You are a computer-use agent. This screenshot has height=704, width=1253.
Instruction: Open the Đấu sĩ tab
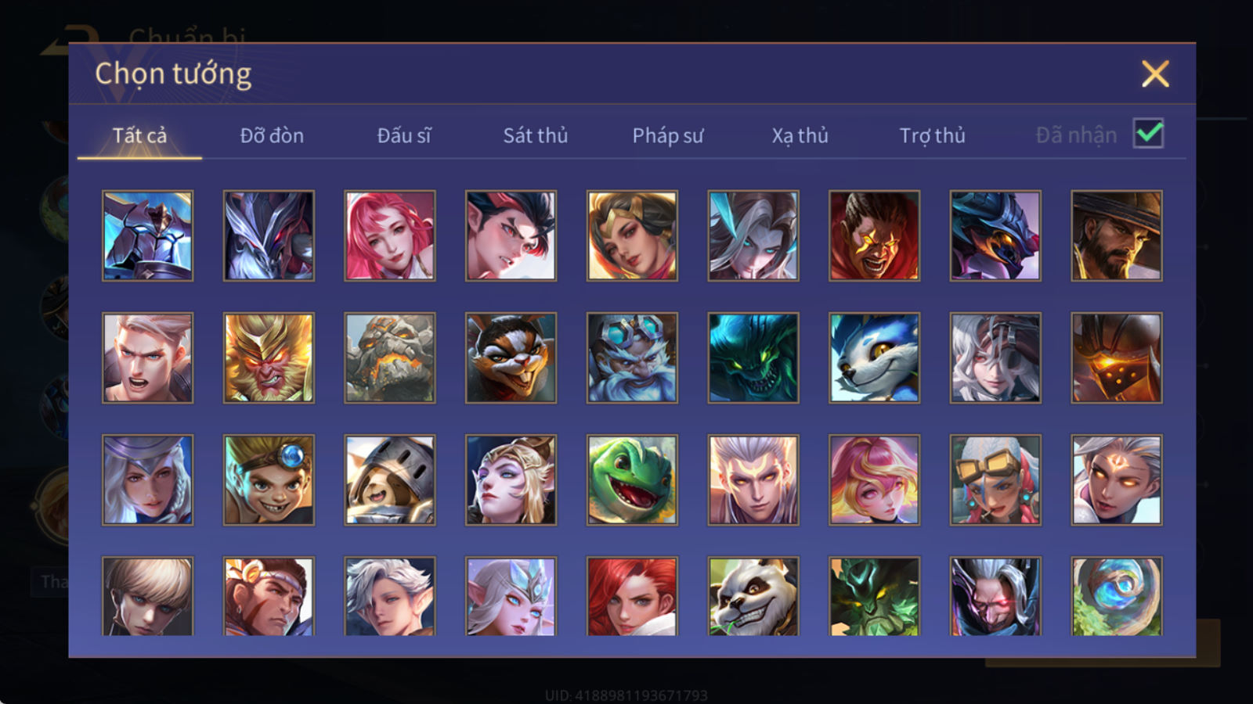click(404, 135)
